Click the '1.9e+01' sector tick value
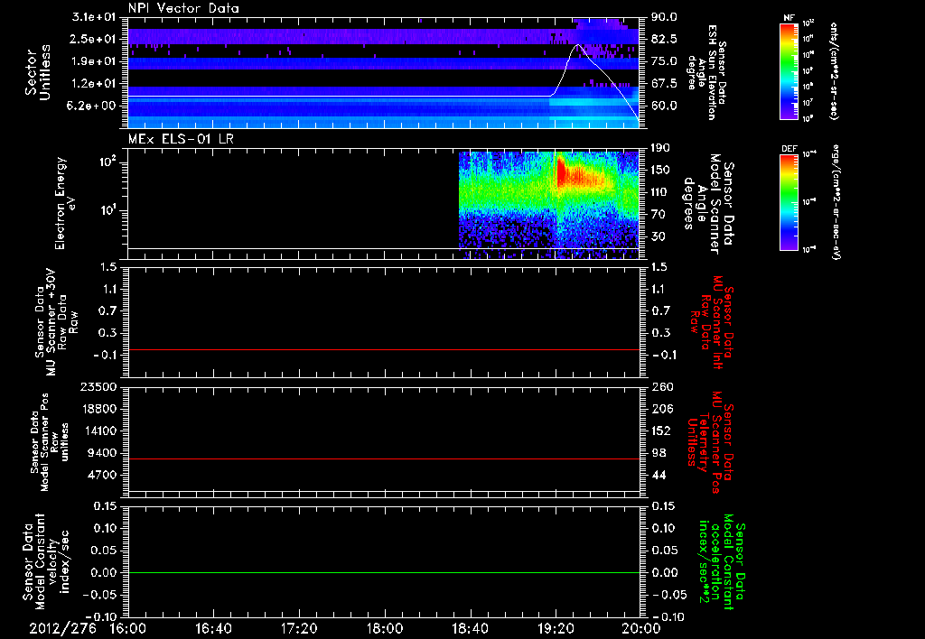The width and height of the screenshot is (925, 639). (x=94, y=61)
